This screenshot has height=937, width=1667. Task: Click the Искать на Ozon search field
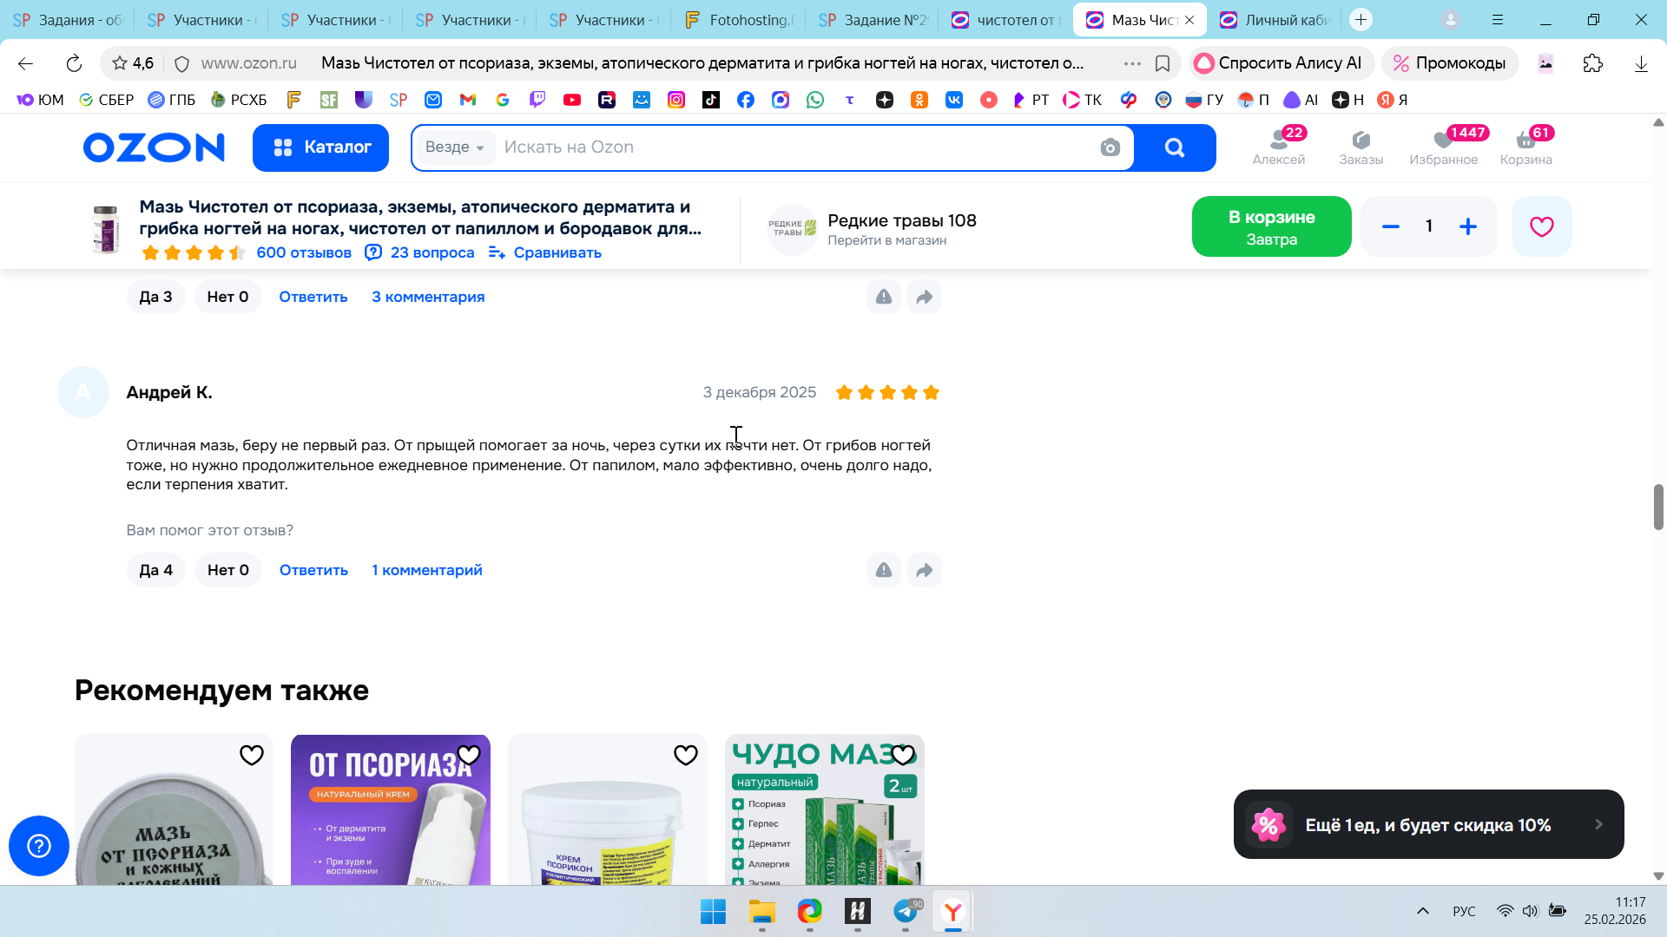(x=781, y=147)
